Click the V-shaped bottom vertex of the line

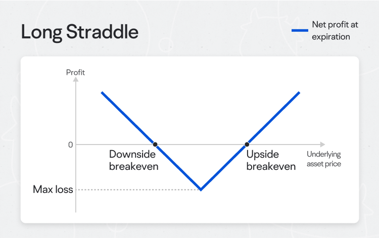pos(201,190)
